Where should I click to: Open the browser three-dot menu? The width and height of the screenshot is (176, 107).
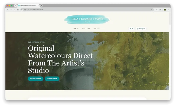click(x=168, y=10)
